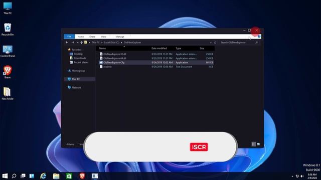Go back using the Back arrow
This screenshot has height=180, width=321.
67,42
